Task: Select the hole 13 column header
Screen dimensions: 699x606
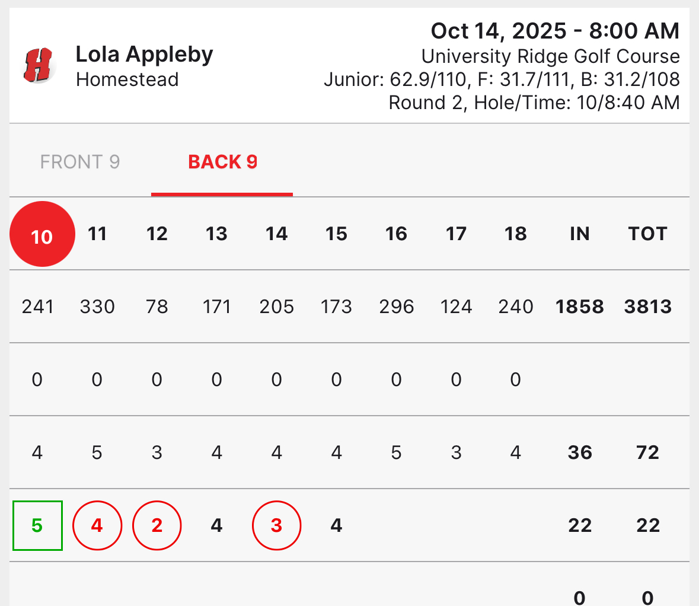Action: (x=217, y=234)
